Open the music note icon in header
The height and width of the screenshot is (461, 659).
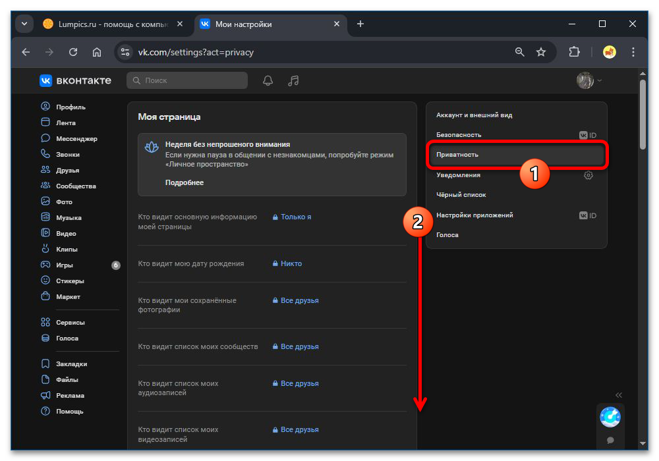[294, 80]
